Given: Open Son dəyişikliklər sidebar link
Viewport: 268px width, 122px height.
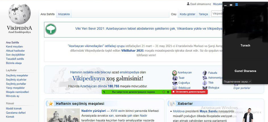Looking at the screenshot, I should (x=15, y=55).
